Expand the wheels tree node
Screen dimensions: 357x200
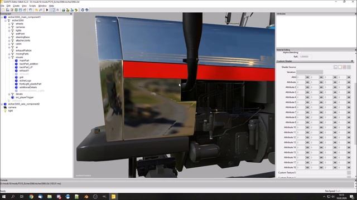coord(9,24)
